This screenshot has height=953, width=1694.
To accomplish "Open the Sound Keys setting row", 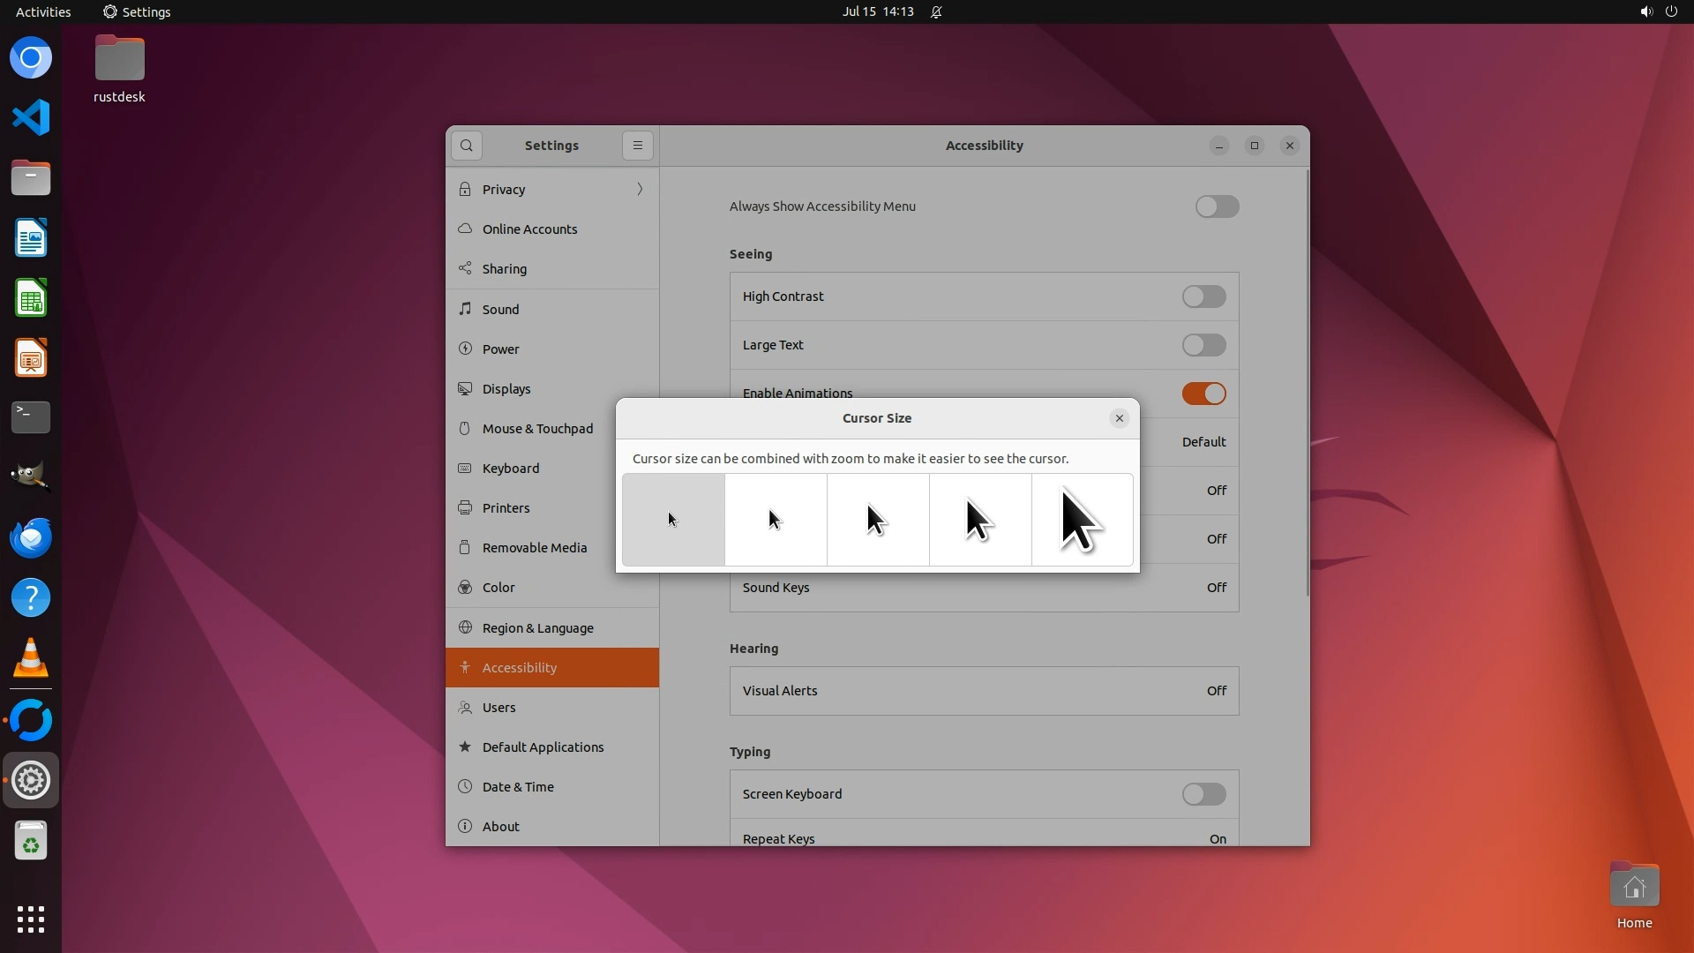I will pos(984,589).
